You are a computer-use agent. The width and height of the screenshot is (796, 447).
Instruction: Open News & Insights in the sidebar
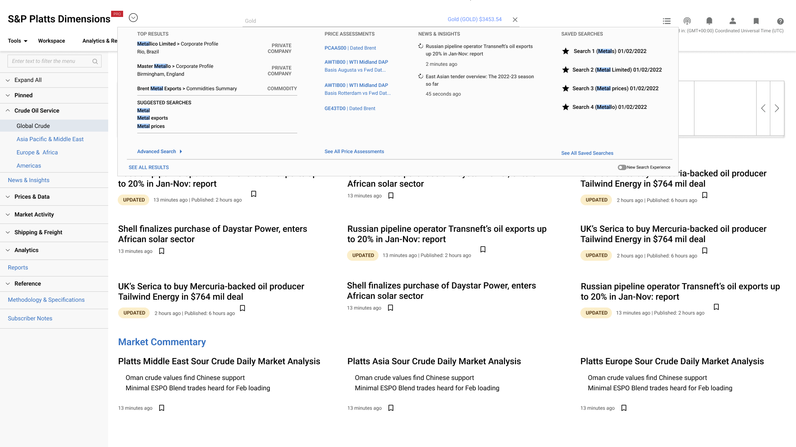coord(29,180)
